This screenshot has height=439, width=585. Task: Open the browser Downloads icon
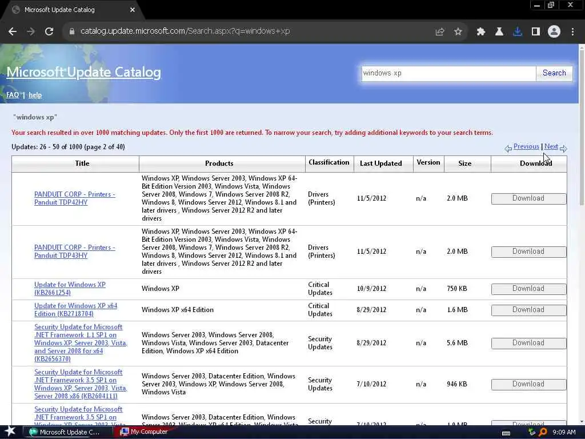518,32
